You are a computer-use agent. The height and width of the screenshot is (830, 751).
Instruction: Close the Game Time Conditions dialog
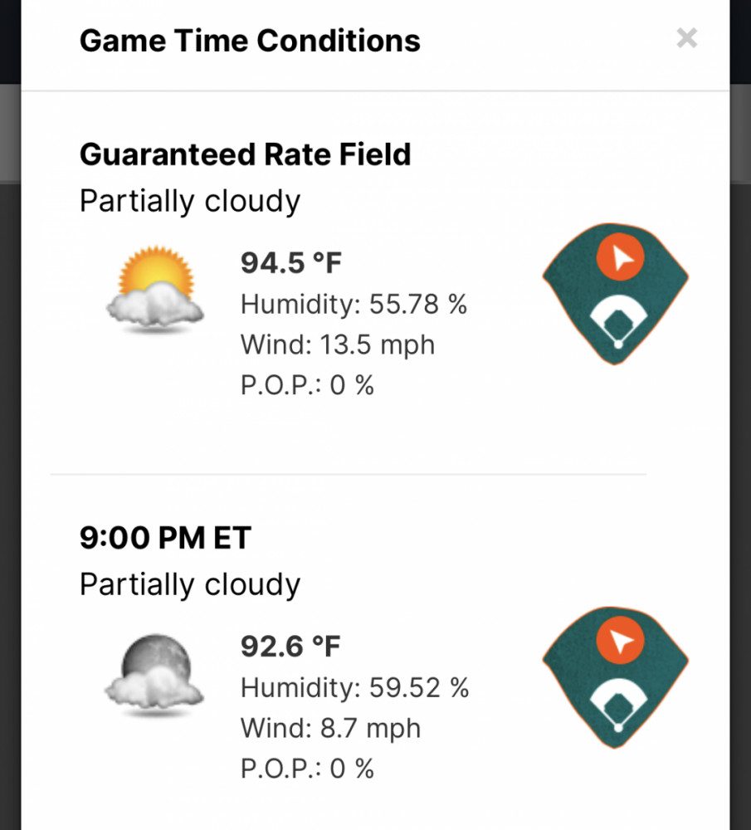tap(686, 38)
